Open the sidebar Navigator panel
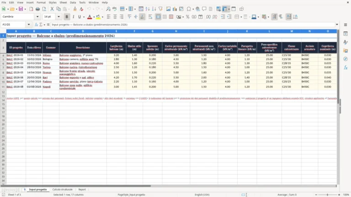351x197 pixels. point(346,59)
